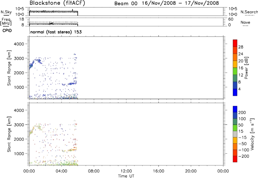258x178 pixels.
Task: Click the power panel 'Slant Range [km]' label
Action: click(9, 68)
